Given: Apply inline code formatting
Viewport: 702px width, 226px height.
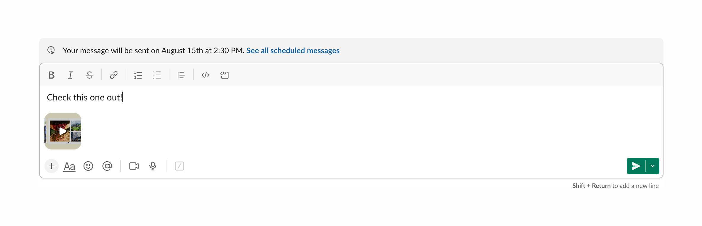Looking at the screenshot, I should pos(206,75).
